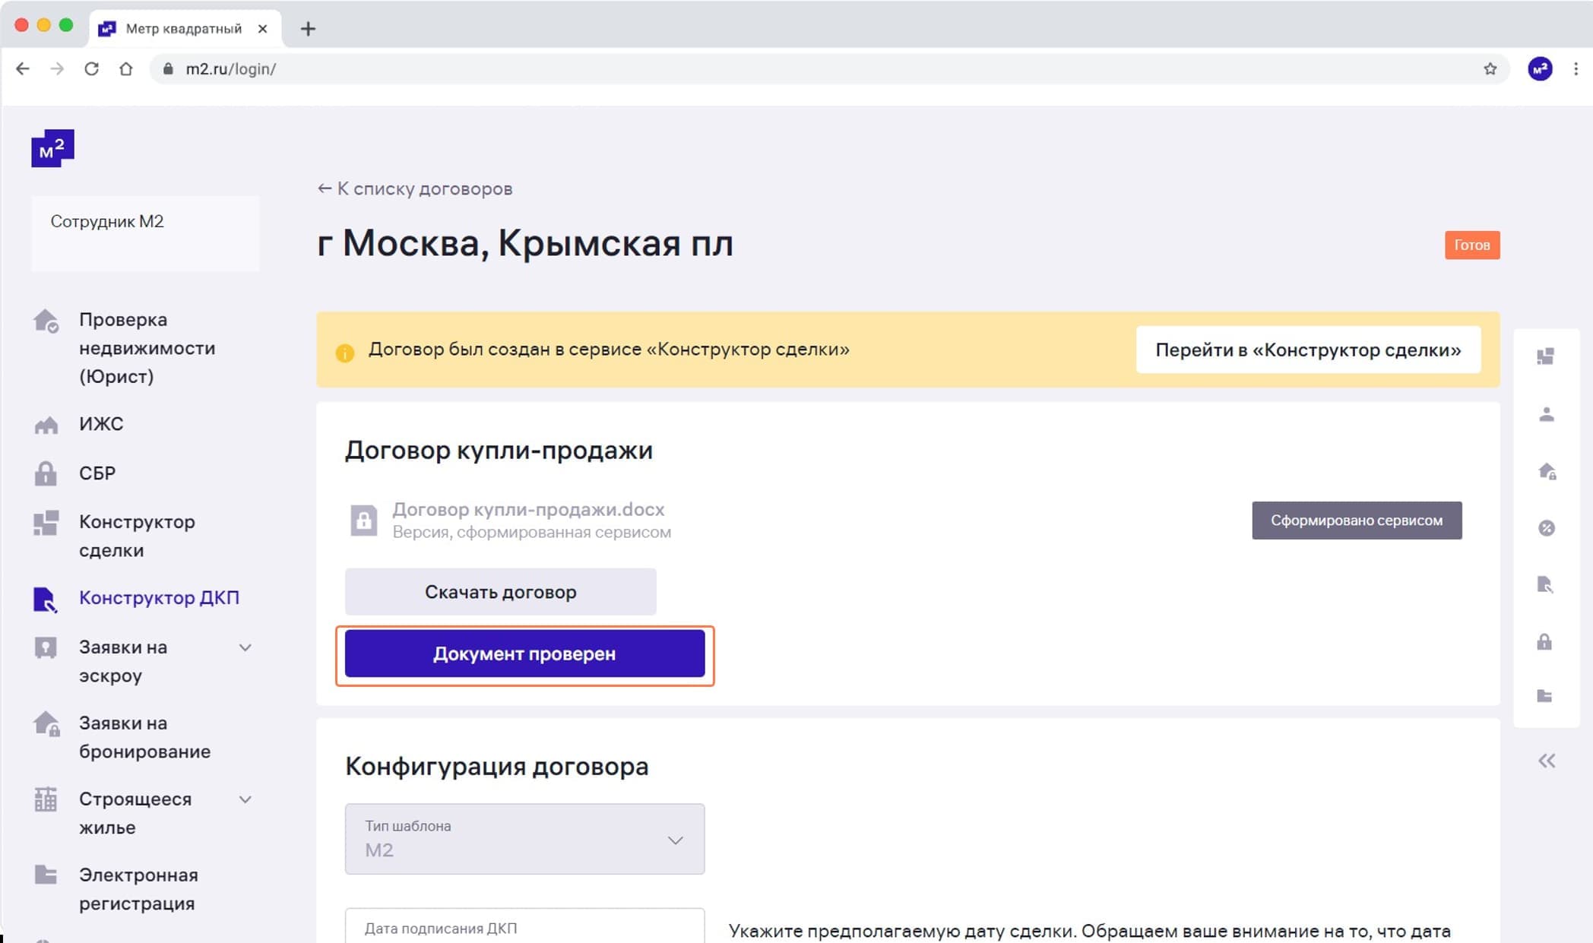This screenshot has height=943, width=1593.
Task: Bookmark this page with the star icon
Action: (x=1490, y=69)
